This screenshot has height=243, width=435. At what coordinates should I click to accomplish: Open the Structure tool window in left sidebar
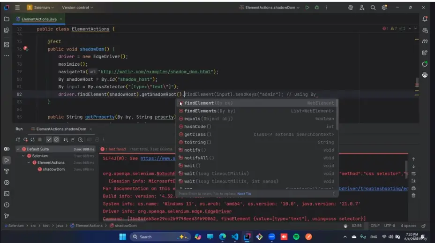7,45
